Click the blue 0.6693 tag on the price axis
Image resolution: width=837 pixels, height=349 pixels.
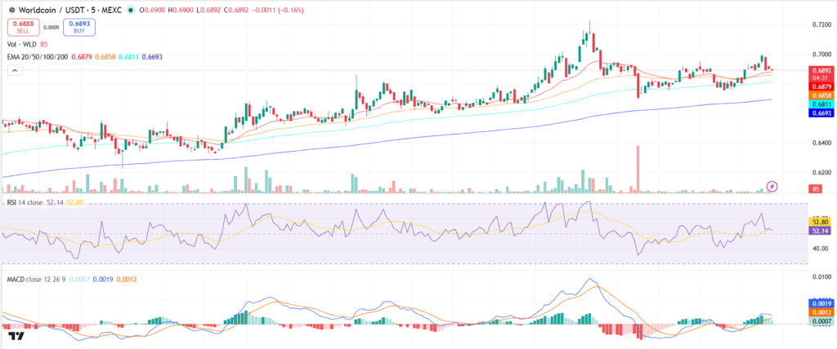click(x=821, y=113)
